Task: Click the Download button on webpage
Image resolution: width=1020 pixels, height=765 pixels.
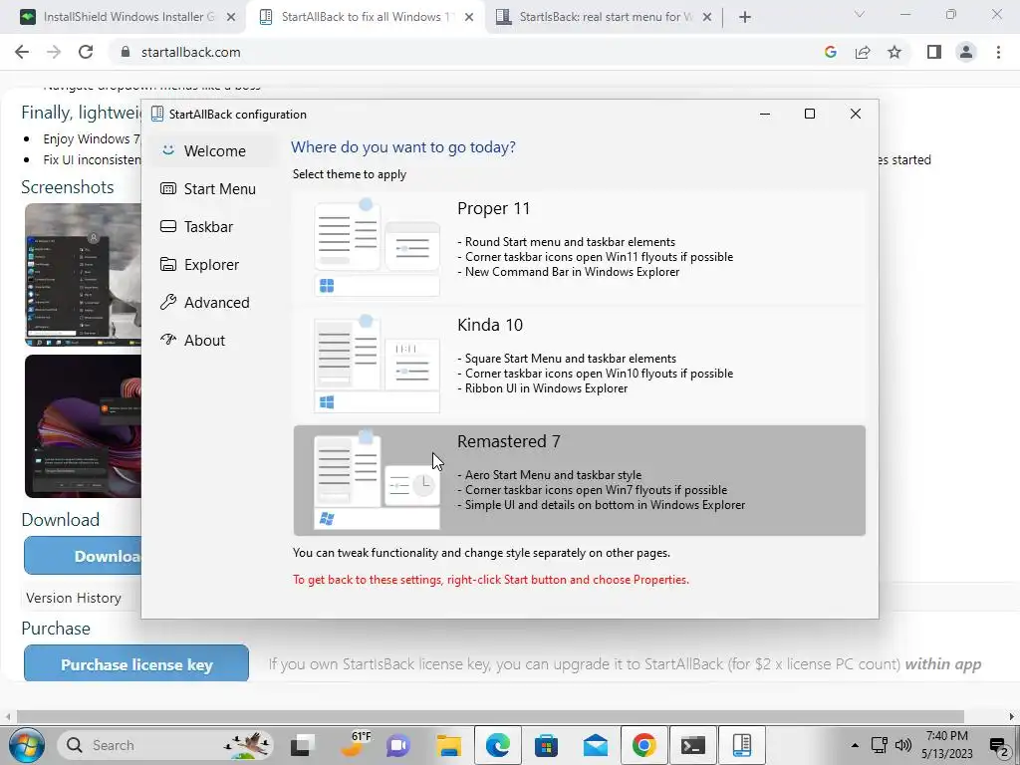Action: 83,556
